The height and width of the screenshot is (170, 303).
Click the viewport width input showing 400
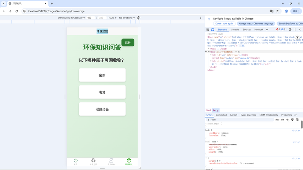pos(91,18)
